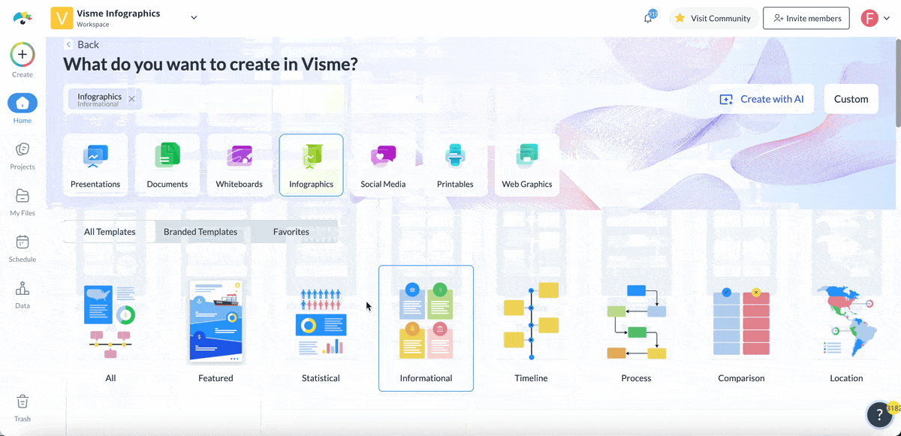901x436 pixels.
Task: Click the Create with AI button
Action: (761, 99)
